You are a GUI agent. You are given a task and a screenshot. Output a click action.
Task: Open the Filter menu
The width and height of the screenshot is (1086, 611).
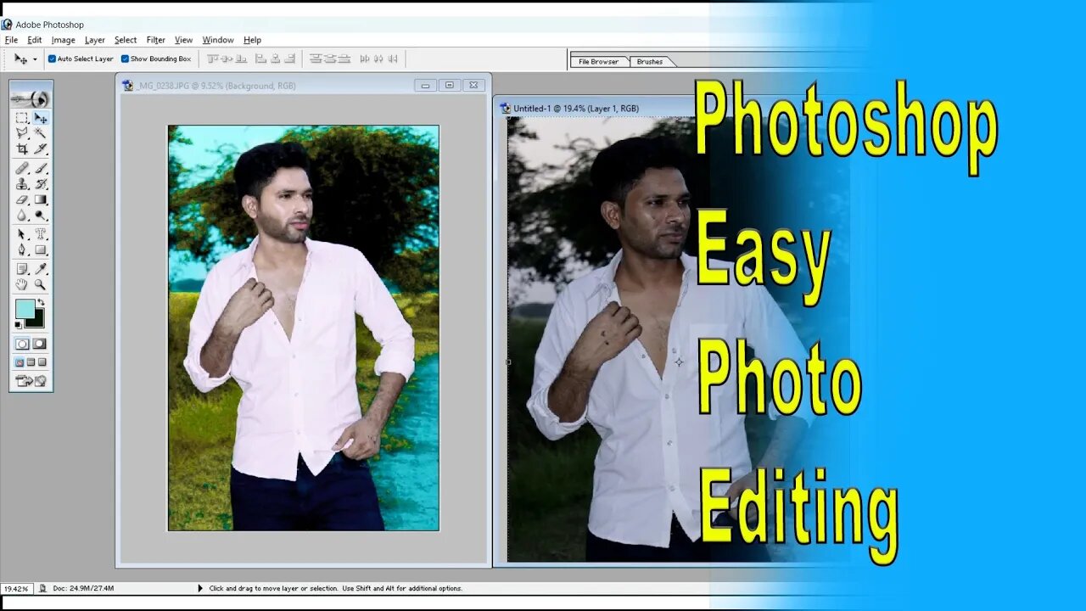tap(156, 40)
